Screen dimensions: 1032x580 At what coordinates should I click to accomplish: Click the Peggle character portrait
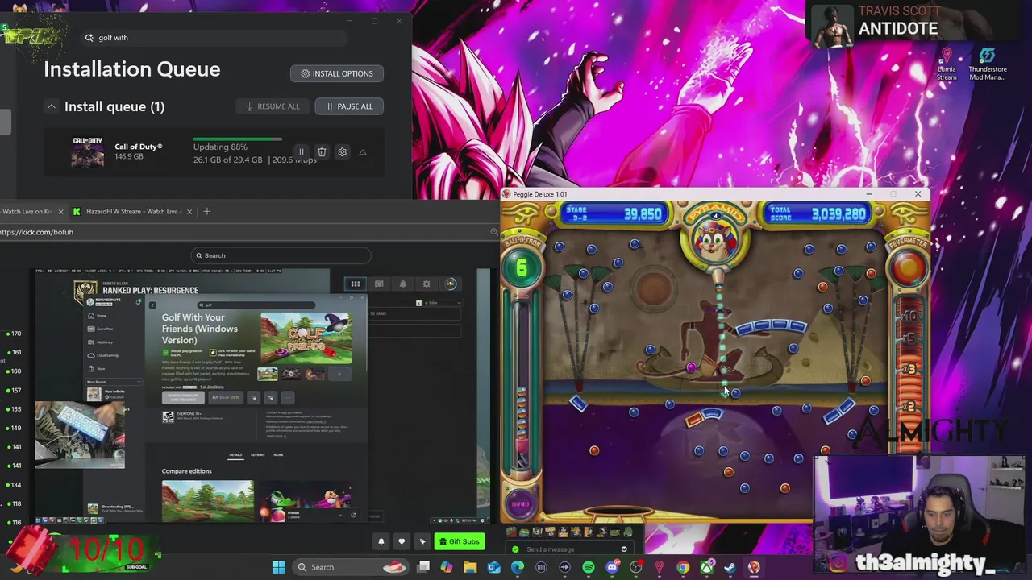(x=715, y=242)
